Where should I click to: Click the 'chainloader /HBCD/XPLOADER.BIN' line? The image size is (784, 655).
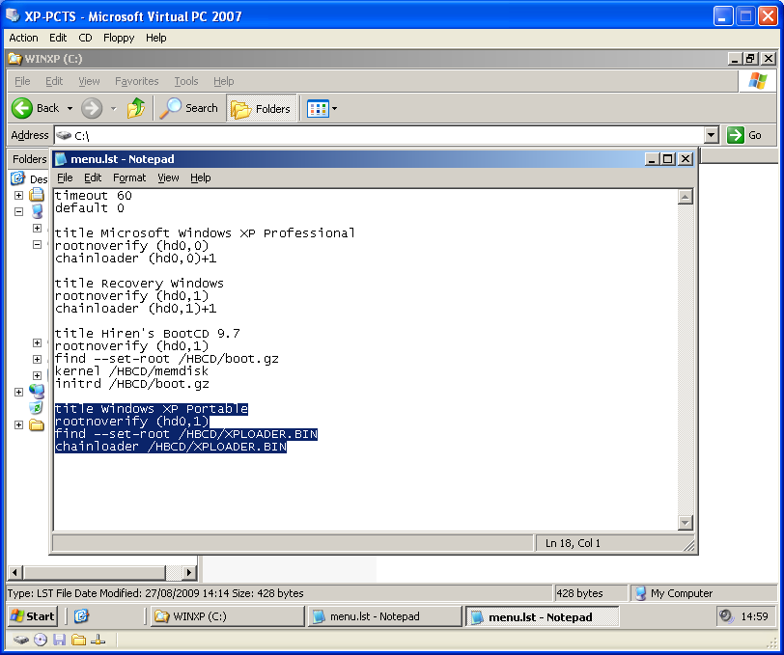pos(171,447)
